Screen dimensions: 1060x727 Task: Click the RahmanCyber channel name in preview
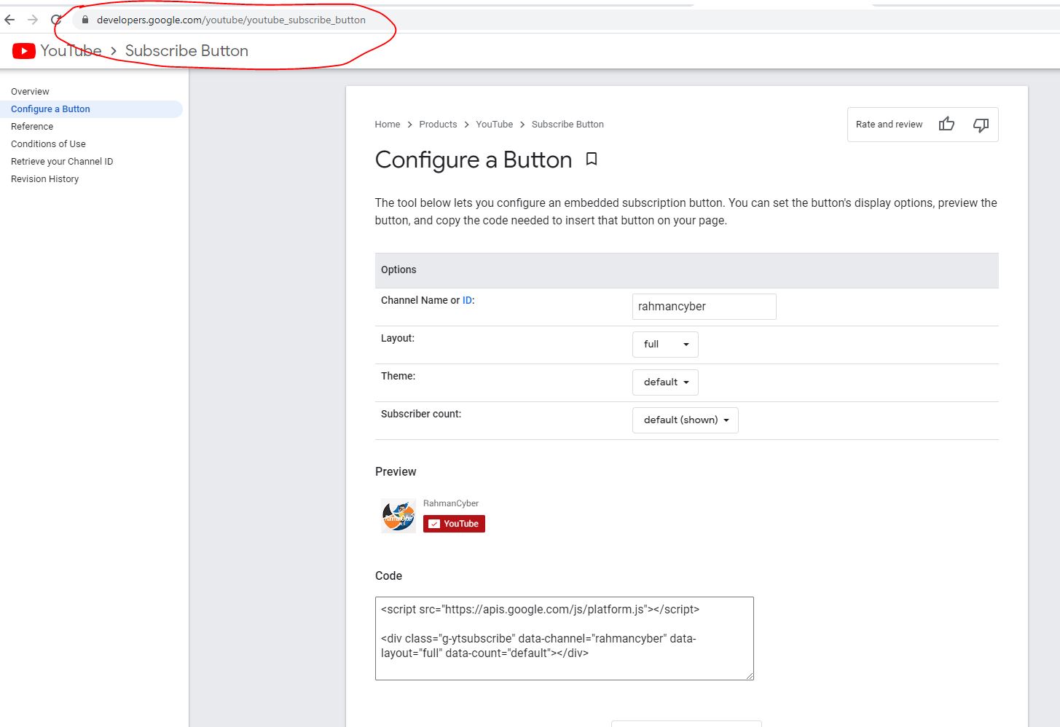tap(451, 503)
